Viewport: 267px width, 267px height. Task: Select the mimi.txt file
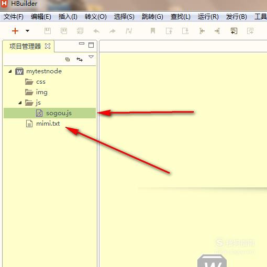(x=48, y=124)
